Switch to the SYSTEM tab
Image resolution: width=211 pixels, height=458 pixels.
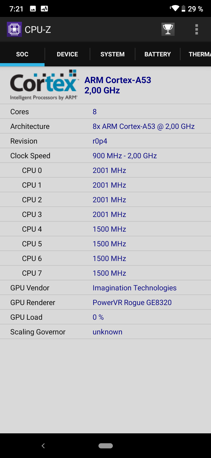113,54
